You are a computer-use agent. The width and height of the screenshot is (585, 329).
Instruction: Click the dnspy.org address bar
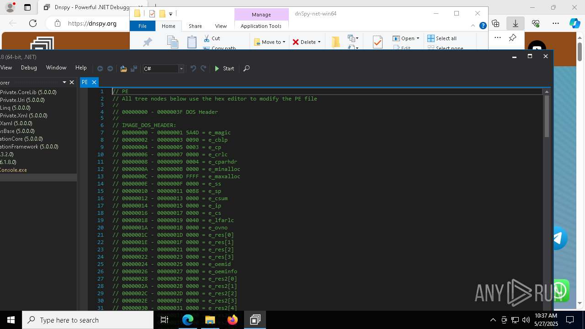click(x=91, y=23)
